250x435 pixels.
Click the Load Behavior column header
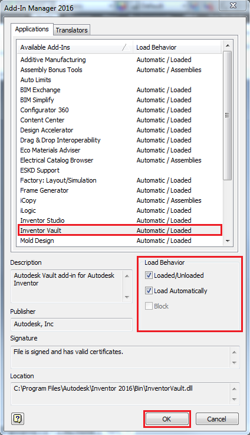(x=177, y=47)
